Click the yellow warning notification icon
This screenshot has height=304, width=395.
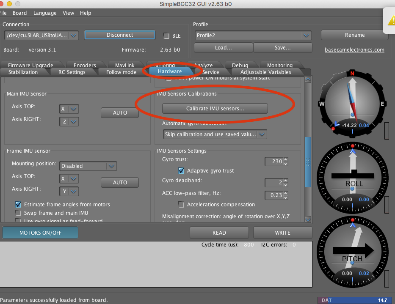coord(392,20)
